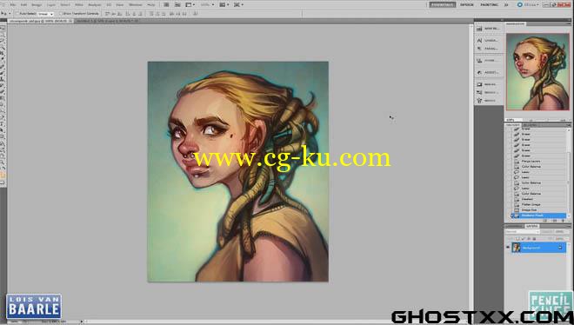574x325 pixels.
Task: Delete current state with trash icon
Action: click(563, 221)
